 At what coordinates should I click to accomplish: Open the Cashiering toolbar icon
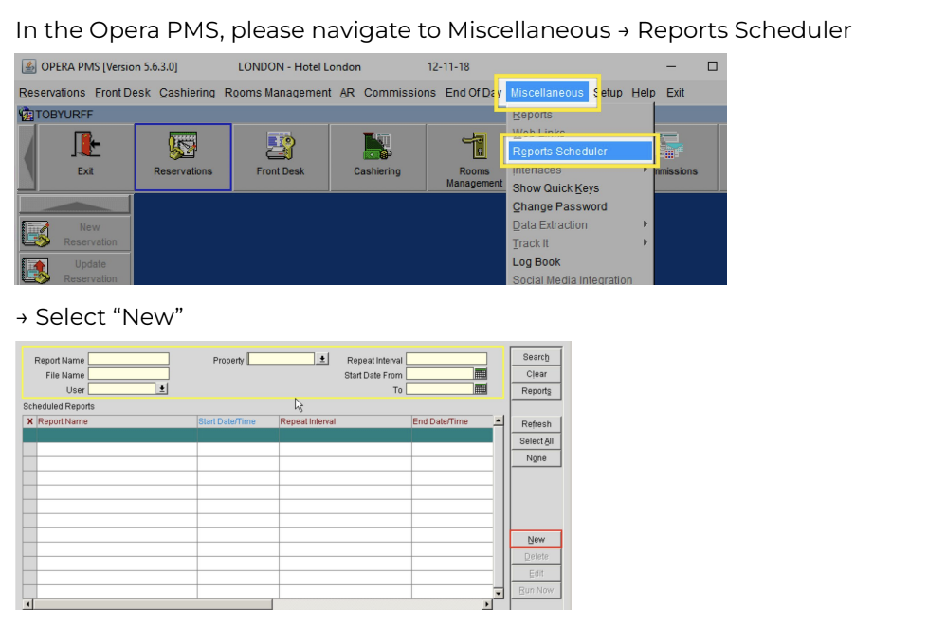[377, 156]
